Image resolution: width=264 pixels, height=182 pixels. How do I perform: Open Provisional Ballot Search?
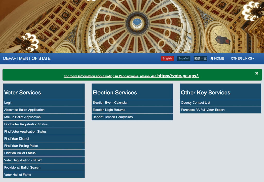pos(22,168)
